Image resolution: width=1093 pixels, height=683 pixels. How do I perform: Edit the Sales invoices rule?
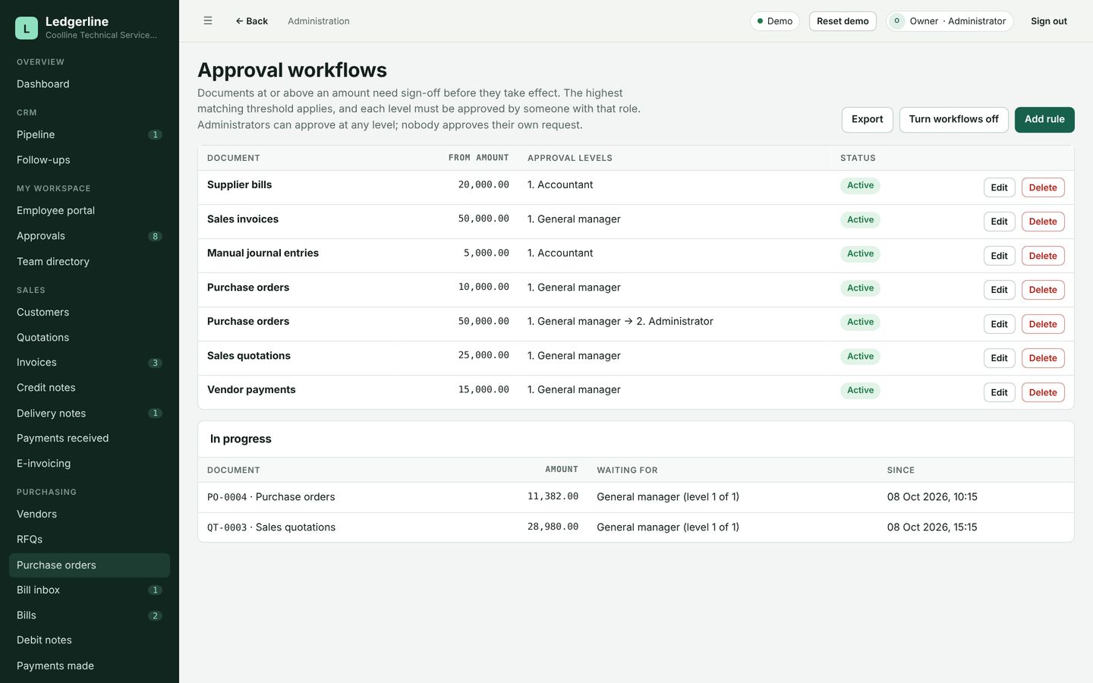point(999,222)
